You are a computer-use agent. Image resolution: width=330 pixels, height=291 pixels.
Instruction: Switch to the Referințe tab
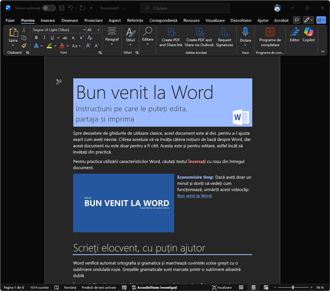coord(135,20)
